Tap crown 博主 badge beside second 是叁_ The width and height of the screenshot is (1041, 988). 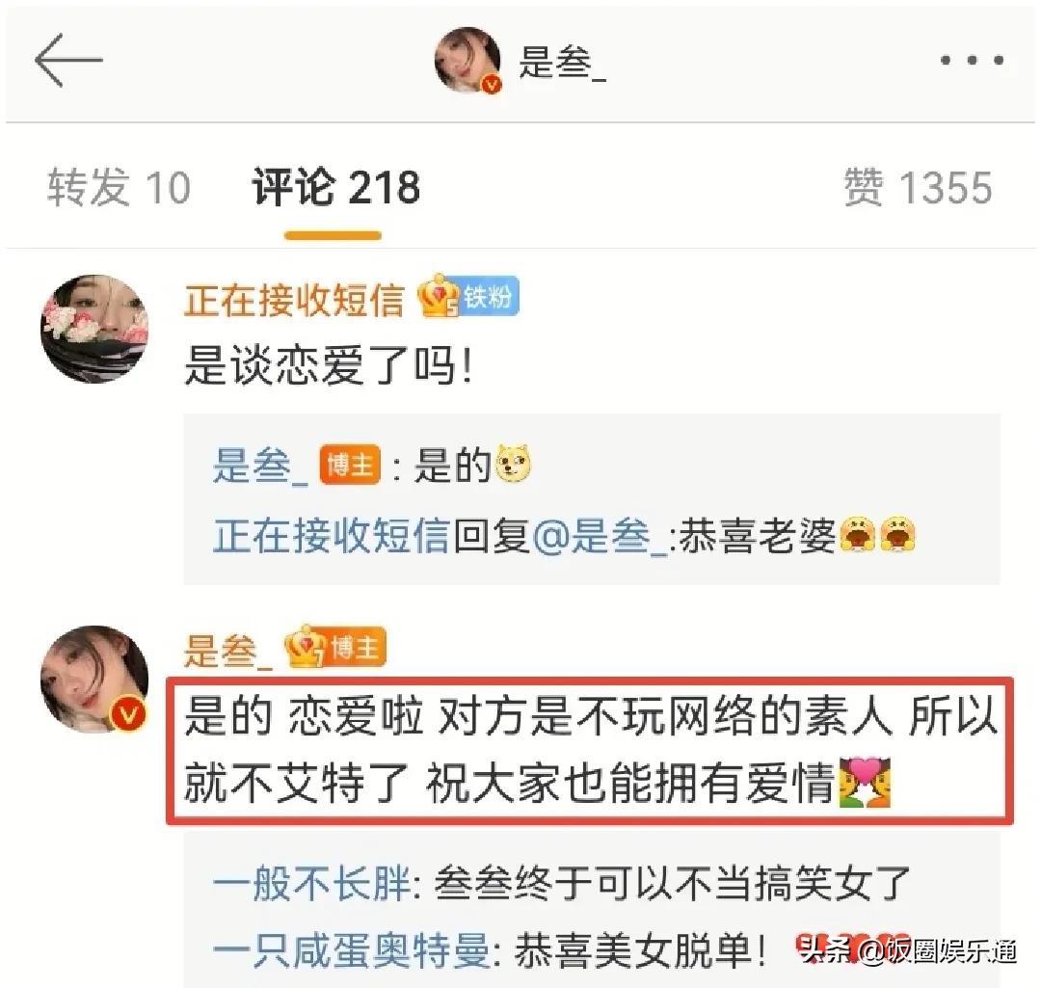[x=335, y=648]
